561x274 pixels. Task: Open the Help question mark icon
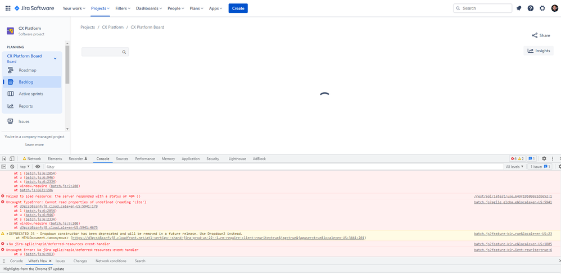[x=531, y=8]
